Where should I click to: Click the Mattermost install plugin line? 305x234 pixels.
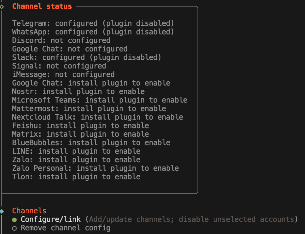coord(89,108)
